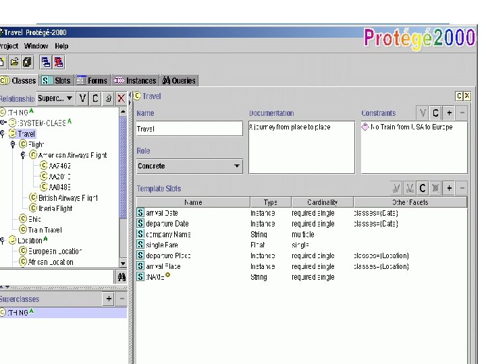Click the red close-all-windows toolbar icon
This screenshot has height=364, width=486.
point(59,62)
